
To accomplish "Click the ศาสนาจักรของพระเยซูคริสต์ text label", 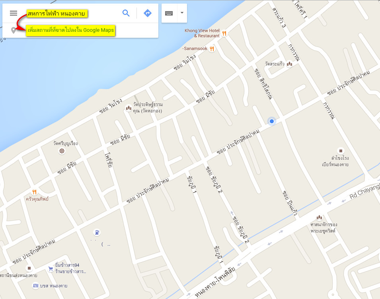I will [324, 227].
